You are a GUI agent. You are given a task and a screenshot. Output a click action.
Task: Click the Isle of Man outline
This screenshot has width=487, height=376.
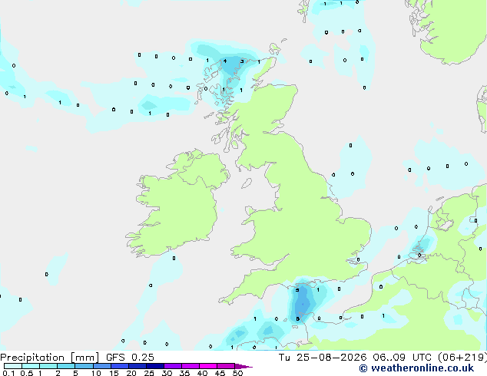click(x=247, y=183)
